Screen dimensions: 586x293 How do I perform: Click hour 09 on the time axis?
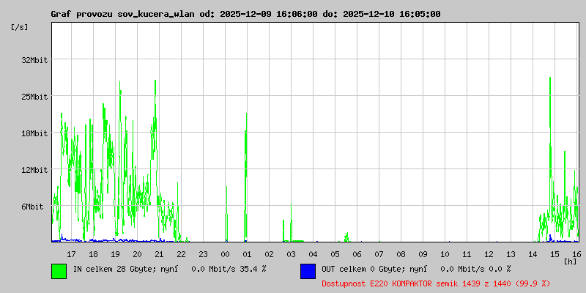pos(423,253)
